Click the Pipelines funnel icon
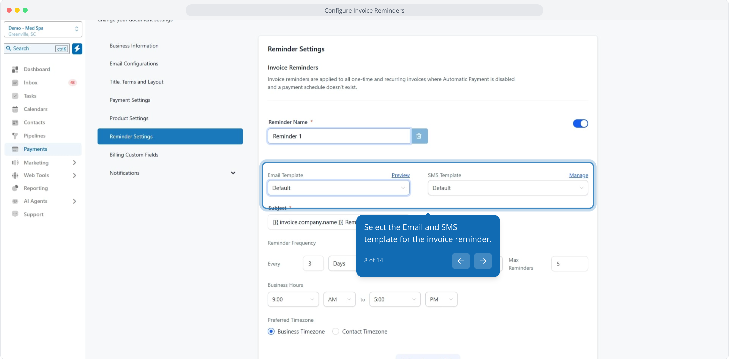729x359 pixels. coord(15,136)
